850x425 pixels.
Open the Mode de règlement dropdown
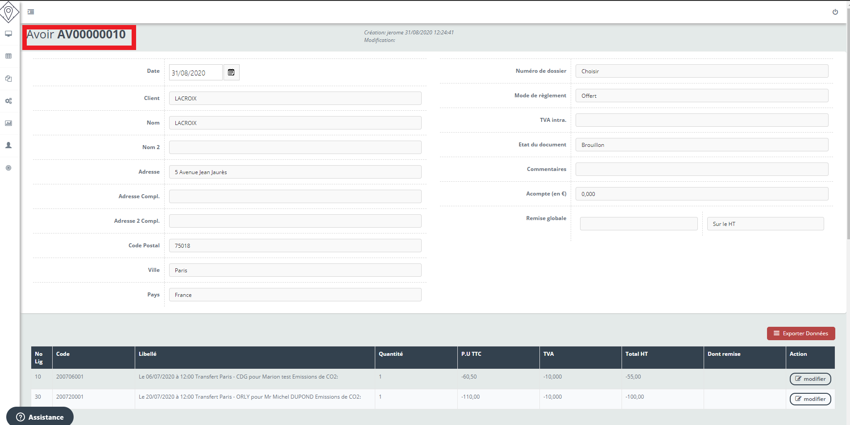tap(701, 96)
